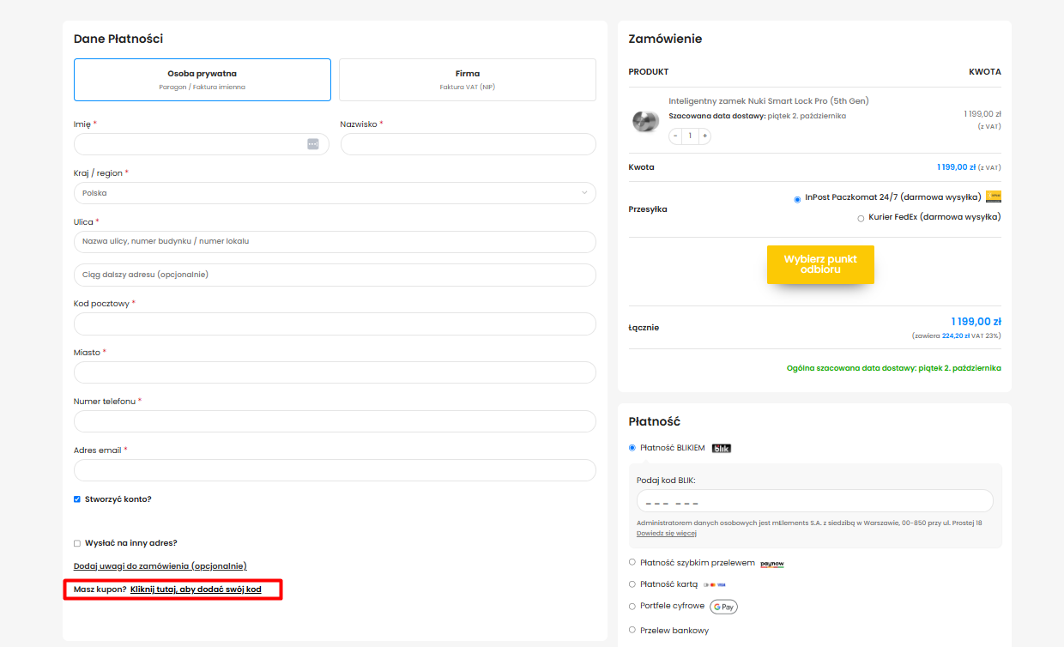Open the Kraj / region dropdown
Screen dimensions: 1064x647
tap(335, 193)
